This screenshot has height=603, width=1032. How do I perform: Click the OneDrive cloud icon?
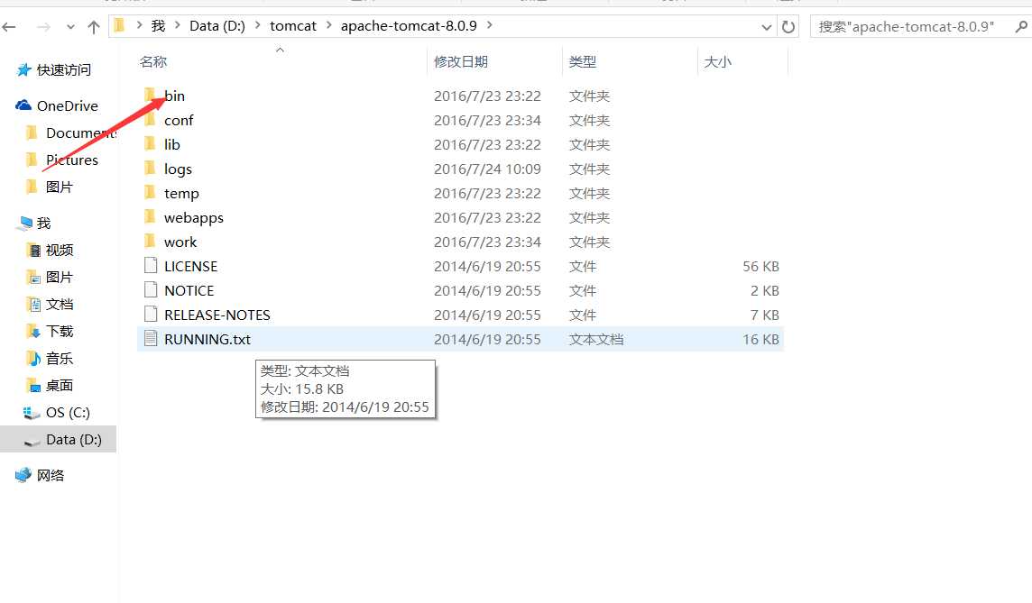click(x=23, y=105)
